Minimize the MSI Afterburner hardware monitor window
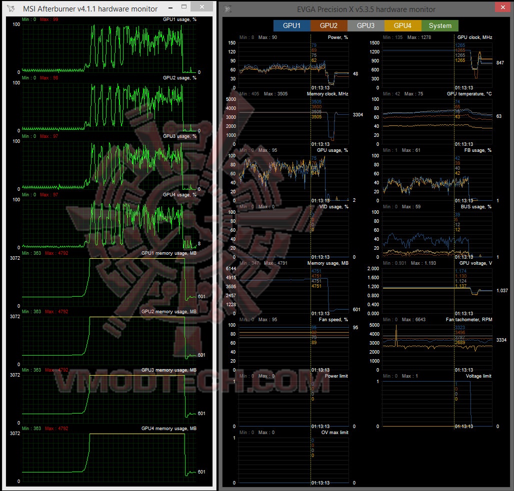 [170, 8]
